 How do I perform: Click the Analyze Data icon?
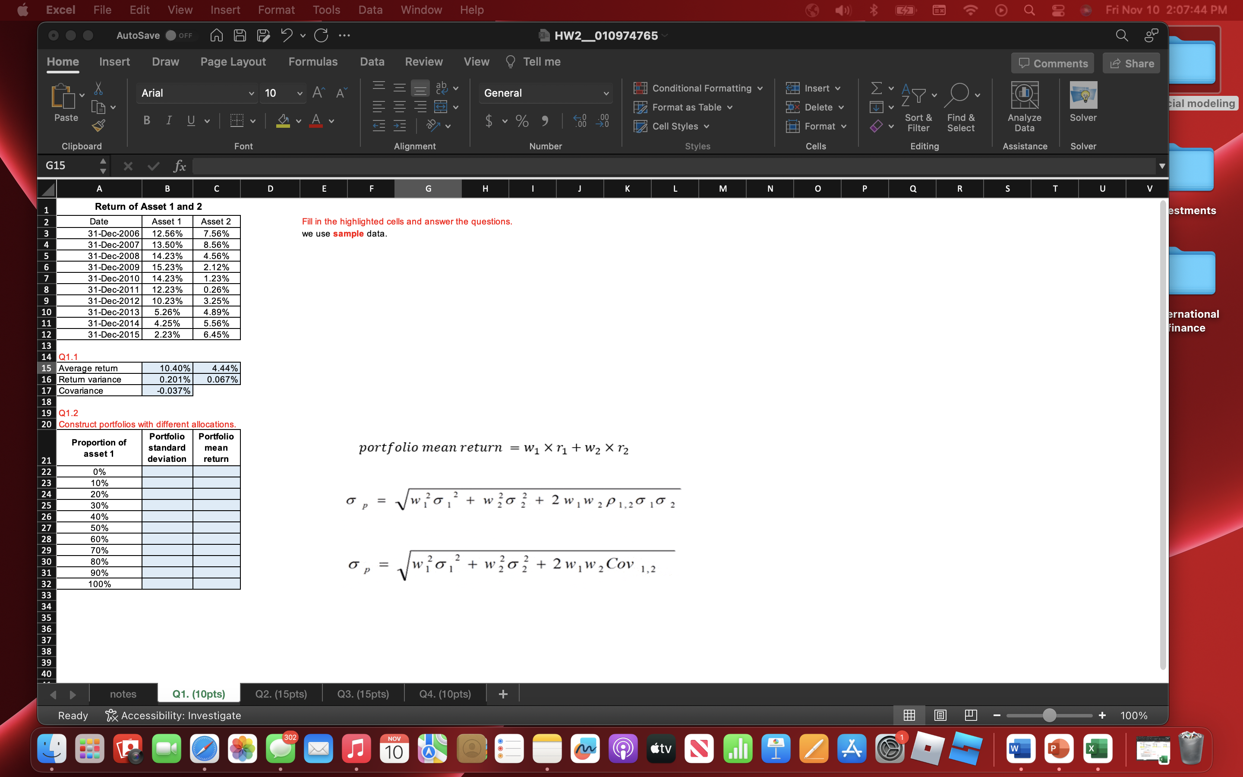(x=1024, y=106)
